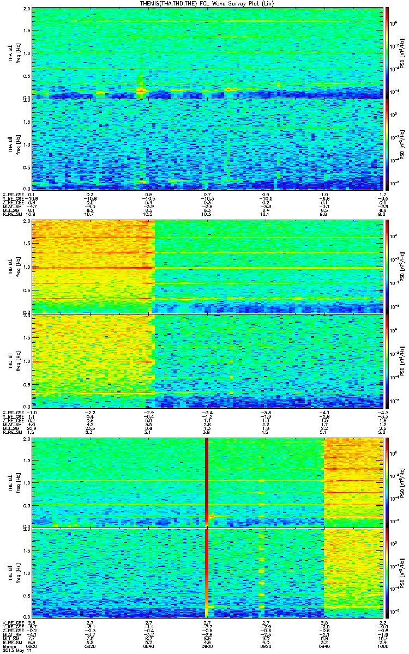Click the 1.5 tick on THE B-parallel axis
The width and height of the screenshot is (409, 654).
pos(27,550)
